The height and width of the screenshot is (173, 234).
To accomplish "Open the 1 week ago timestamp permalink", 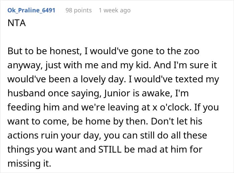I will pyautogui.click(x=115, y=10).
